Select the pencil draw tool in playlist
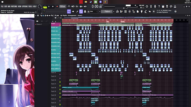The image size is (191, 107). (x=41, y=16)
